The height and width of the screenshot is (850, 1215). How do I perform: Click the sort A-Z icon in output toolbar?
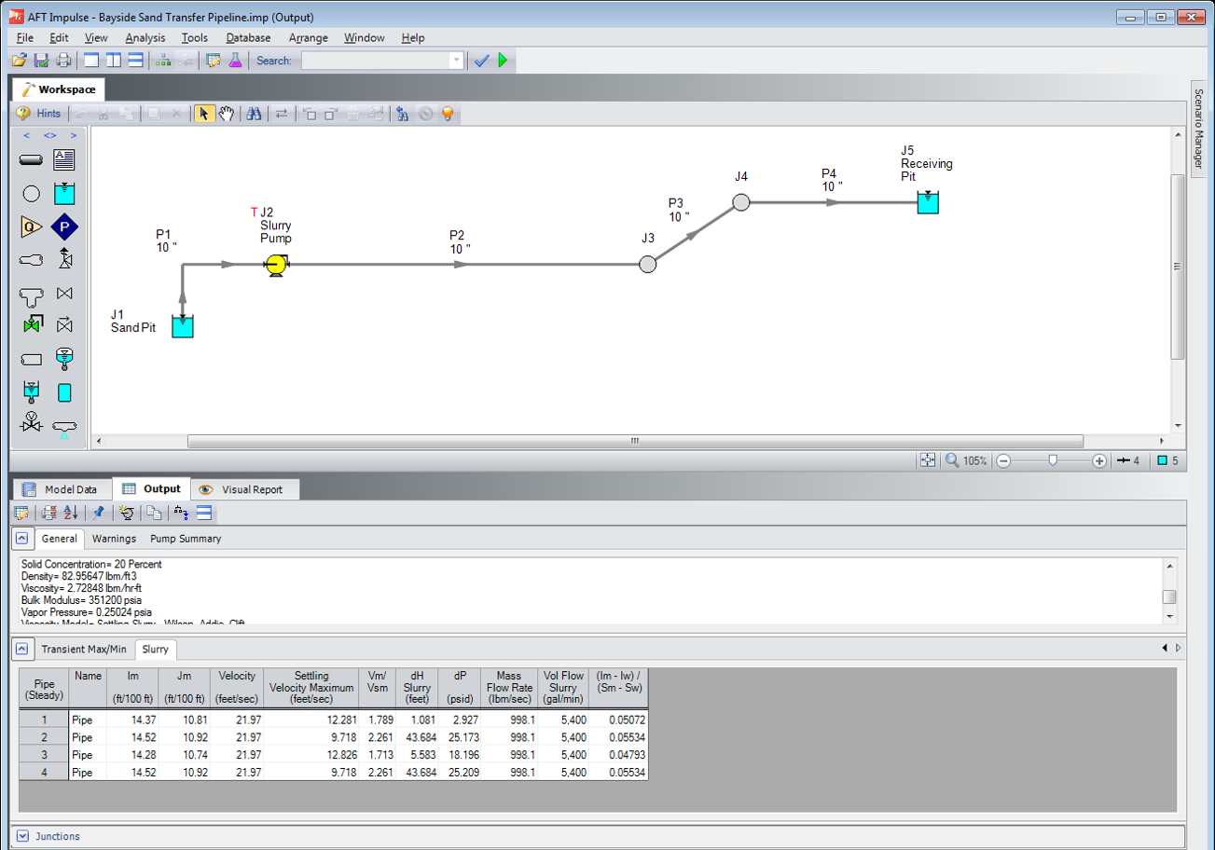tap(70, 513)
